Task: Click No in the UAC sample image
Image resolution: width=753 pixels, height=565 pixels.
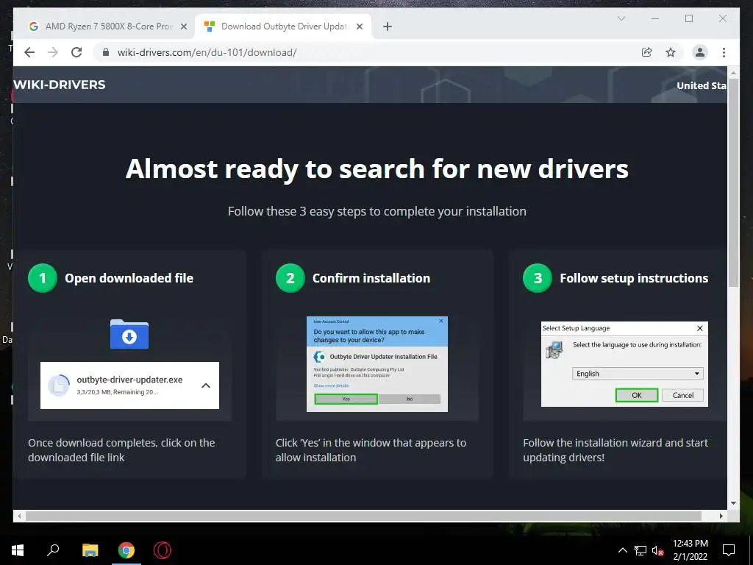Action: pos(409,399)
